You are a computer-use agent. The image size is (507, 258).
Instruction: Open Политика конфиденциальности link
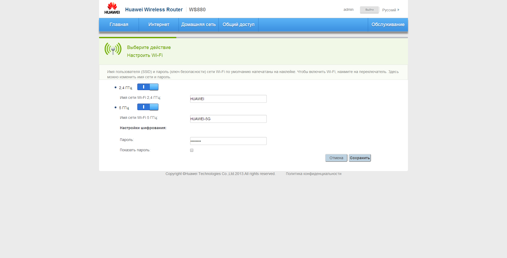coord(313,174)
